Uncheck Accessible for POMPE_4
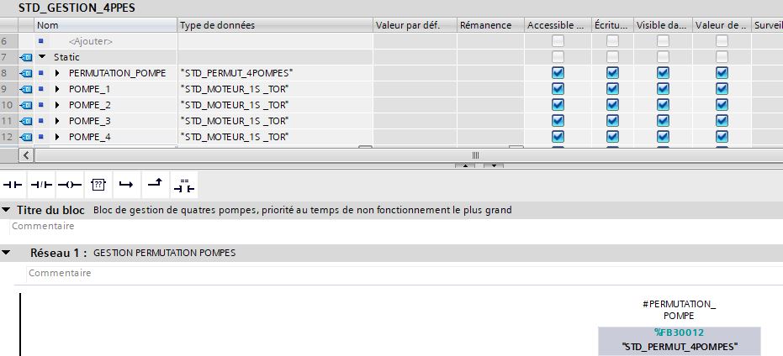783x356 pixels. tap(558, 137)
